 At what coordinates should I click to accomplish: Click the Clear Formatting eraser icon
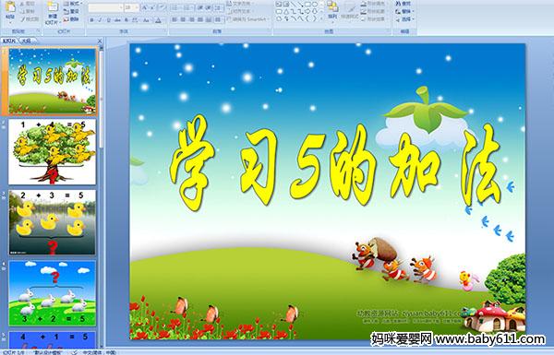(x=162, y=7)
